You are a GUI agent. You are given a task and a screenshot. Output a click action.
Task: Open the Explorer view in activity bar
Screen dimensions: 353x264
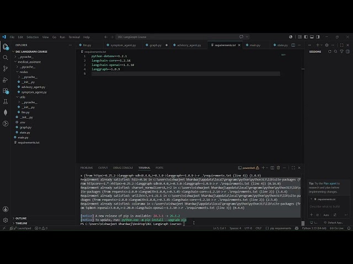(6, 47)
